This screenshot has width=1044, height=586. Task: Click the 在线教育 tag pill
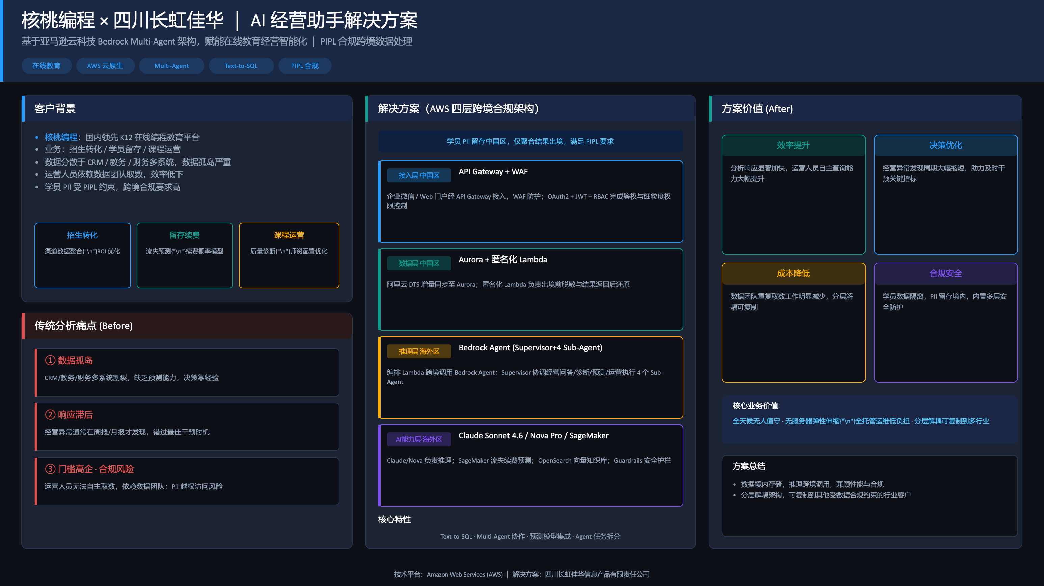point(46,66)
